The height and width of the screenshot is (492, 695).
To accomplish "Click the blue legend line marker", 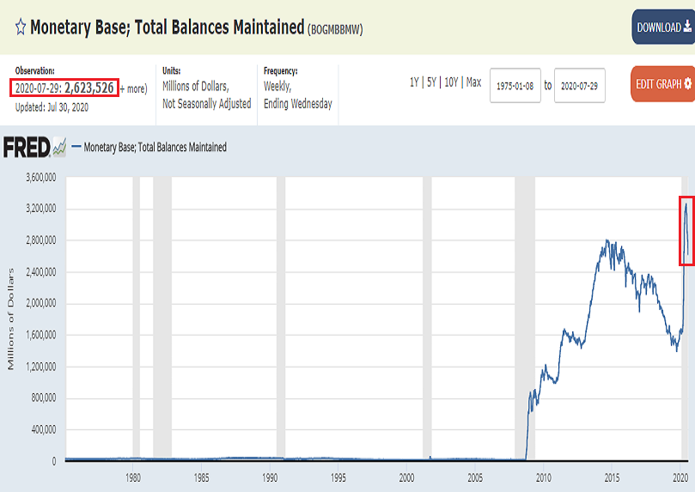I will coord(76,148).
